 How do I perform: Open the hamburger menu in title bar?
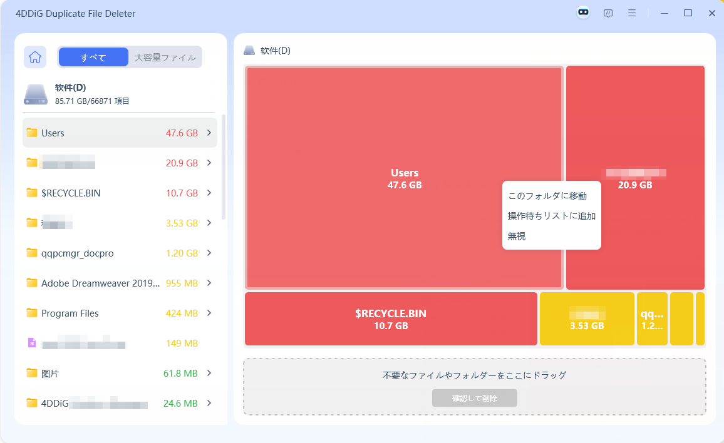632,13
